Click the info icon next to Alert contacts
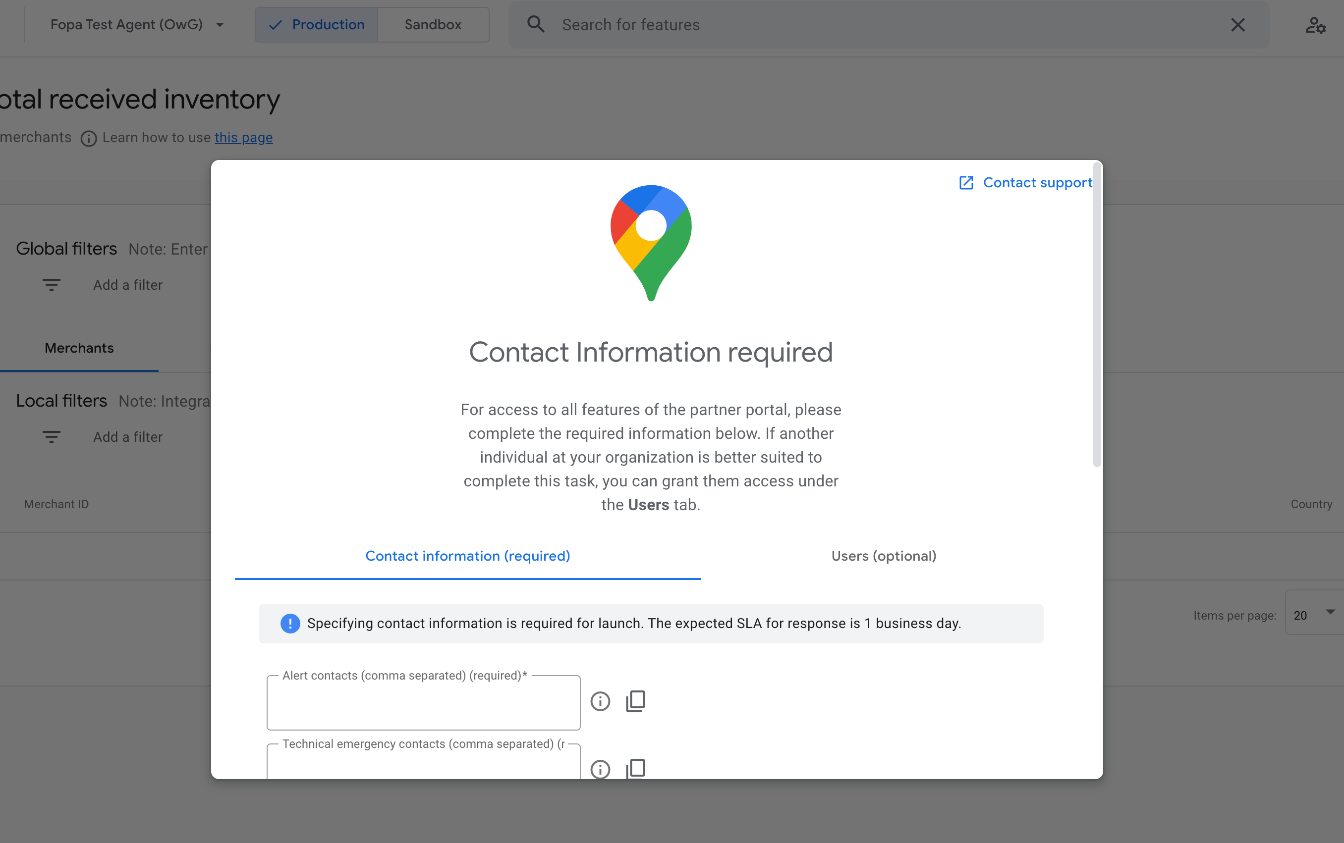Screen dimensions: 1344x843 (601, 700)
